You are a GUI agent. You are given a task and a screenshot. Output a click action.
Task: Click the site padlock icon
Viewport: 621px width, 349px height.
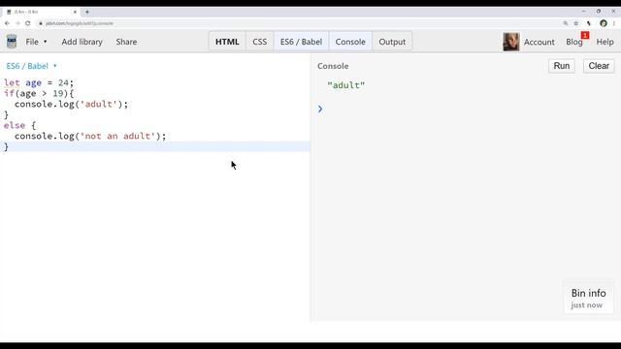(41, 23)
